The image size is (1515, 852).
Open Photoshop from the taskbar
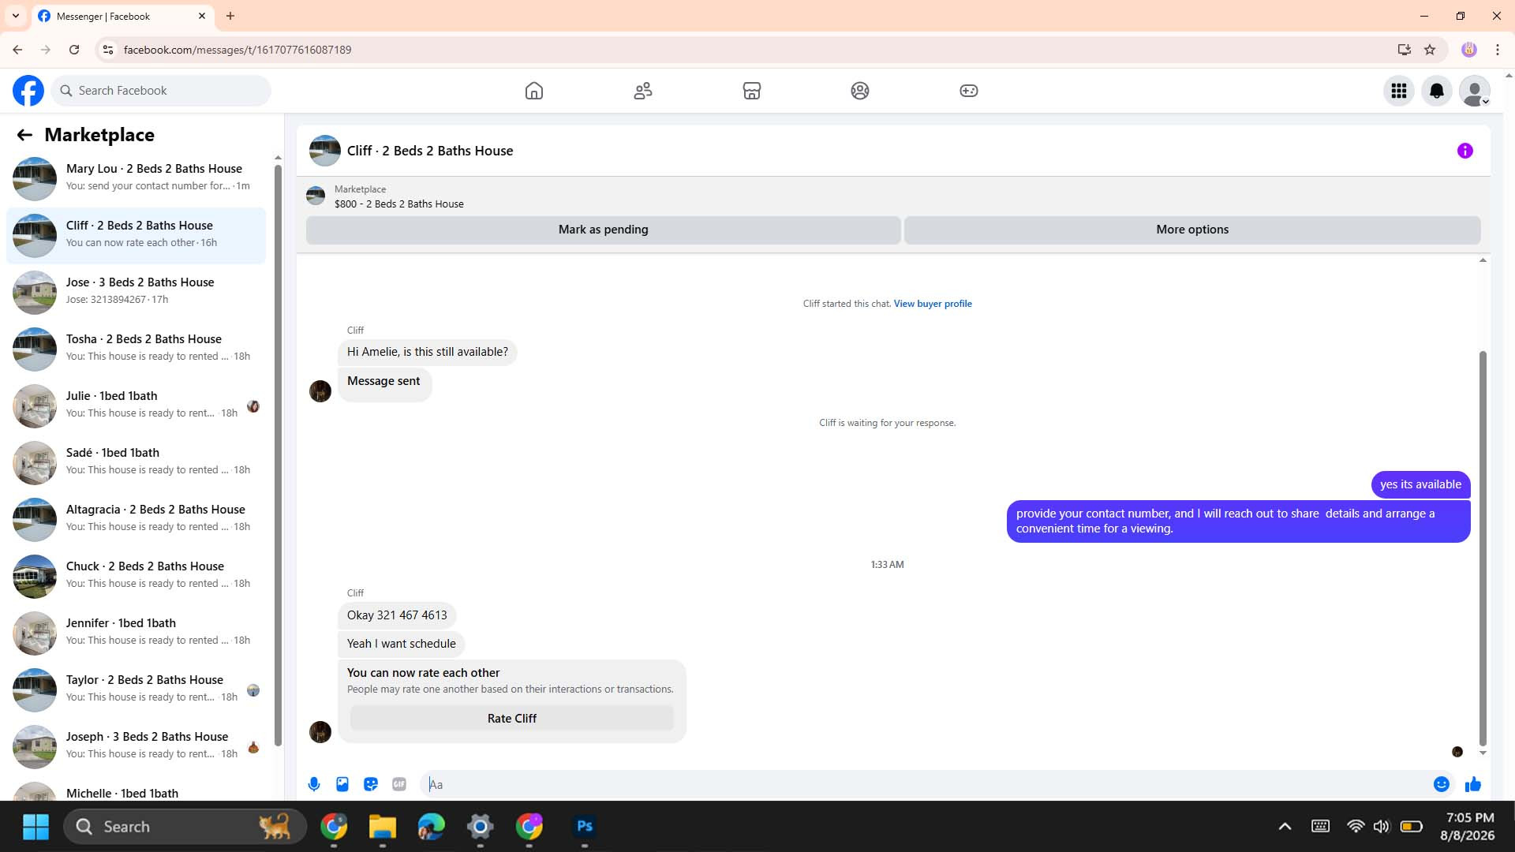[585, 827]
